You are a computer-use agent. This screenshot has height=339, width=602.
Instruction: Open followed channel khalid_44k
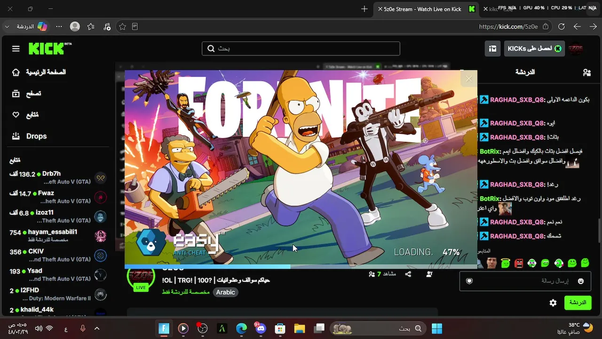coord(57,311)
